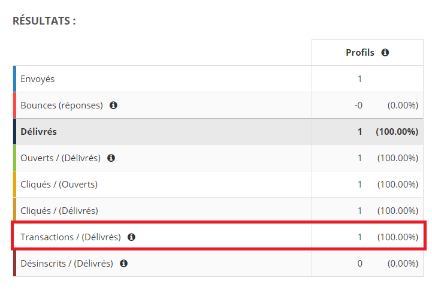This screenshot has width=432, height=293.
Task: Click info icon beside Désinscrits / (Délivrés)
Action: 123,264
